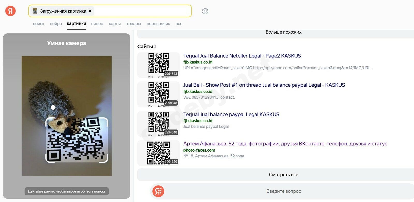Viewport: 414px width, 202px height.
Task: Select the картинки tab
Action: click(77, 24)
